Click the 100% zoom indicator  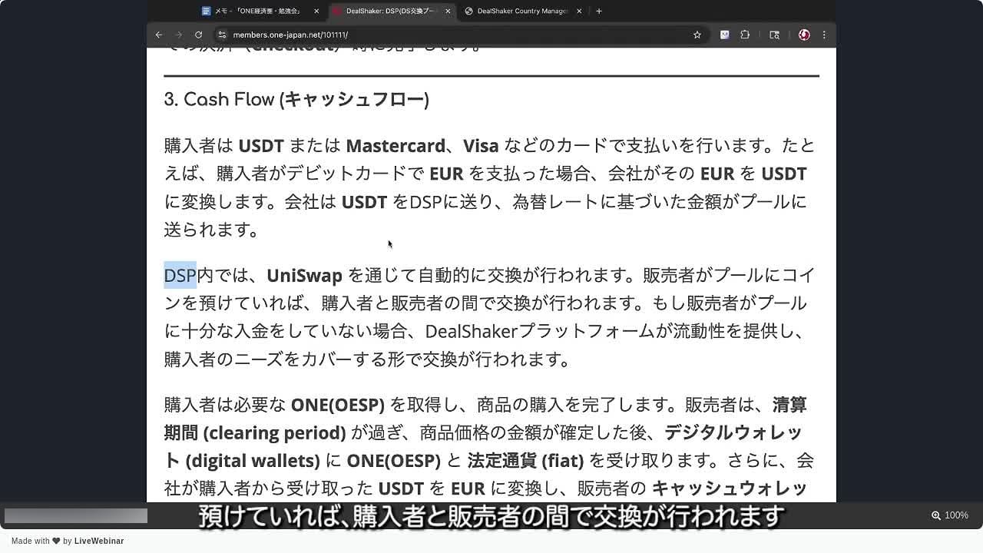coord(950,515)
